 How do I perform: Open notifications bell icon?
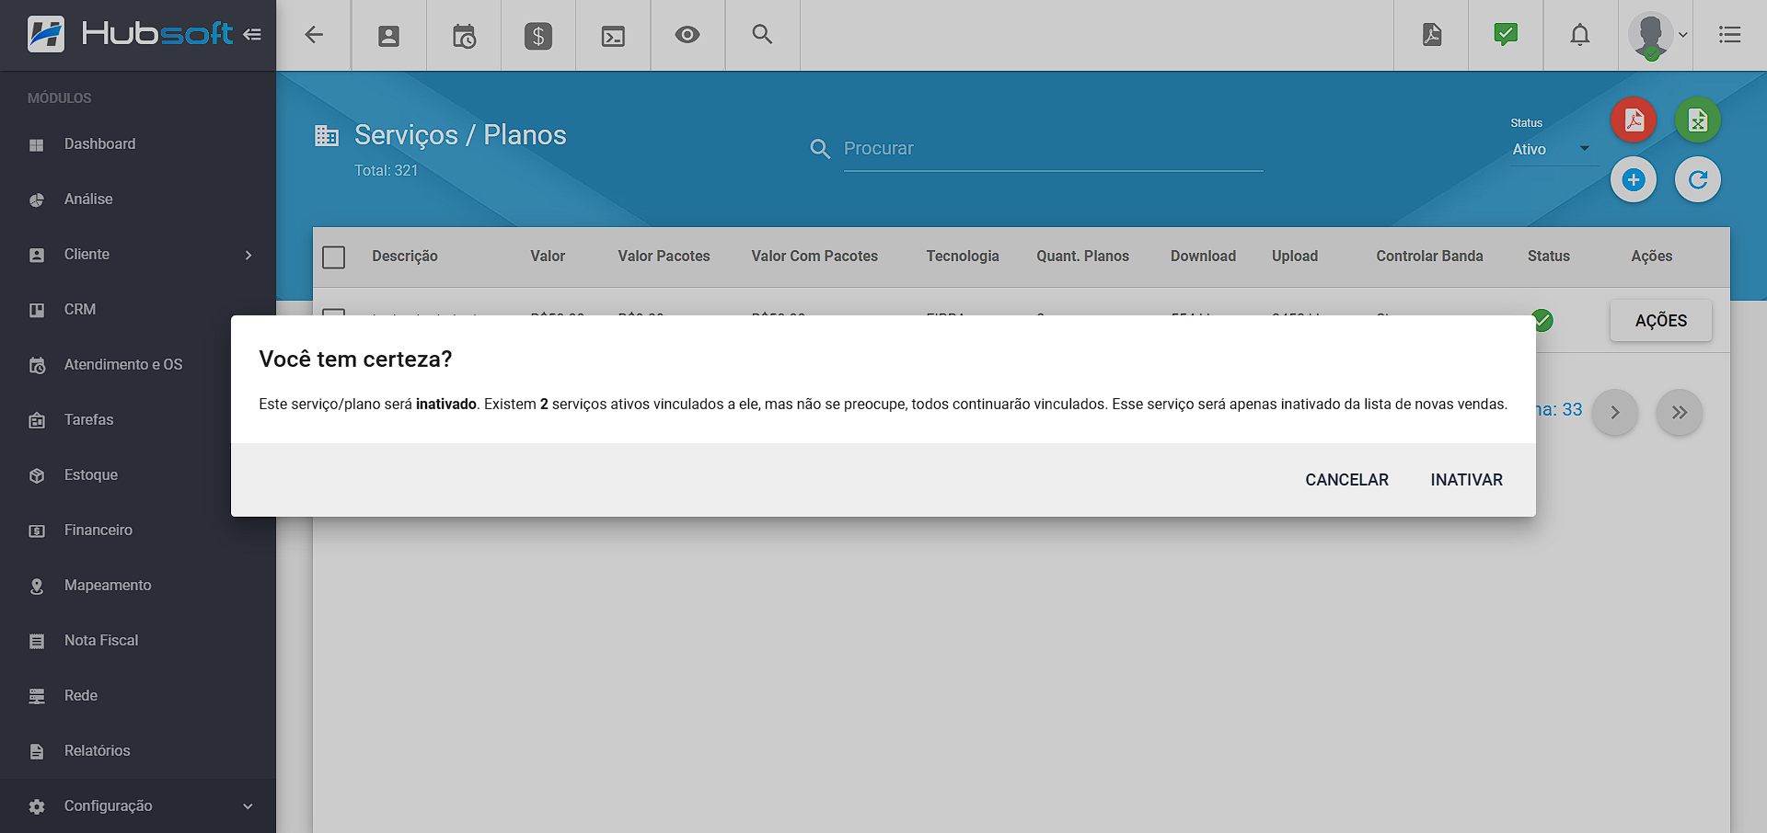(1580, 35)
